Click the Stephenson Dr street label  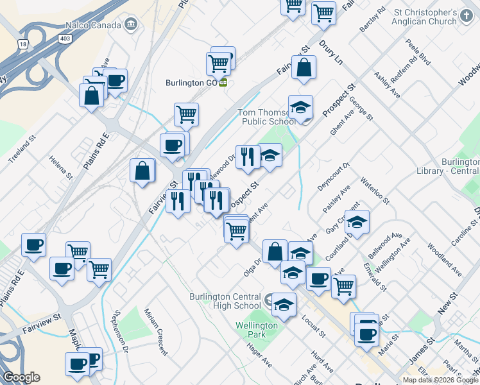click(120, 332)
